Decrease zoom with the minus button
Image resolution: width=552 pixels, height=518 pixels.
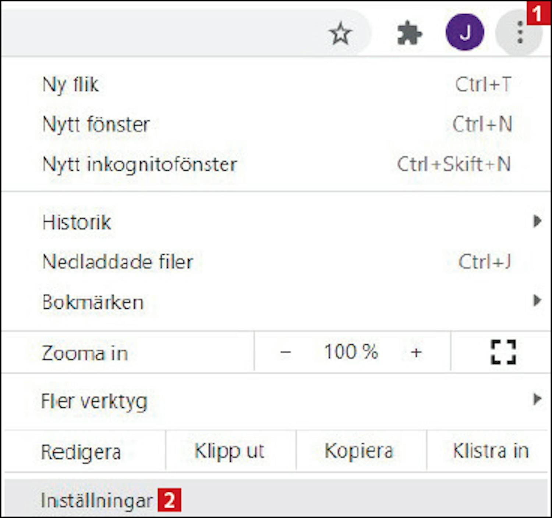286,352
